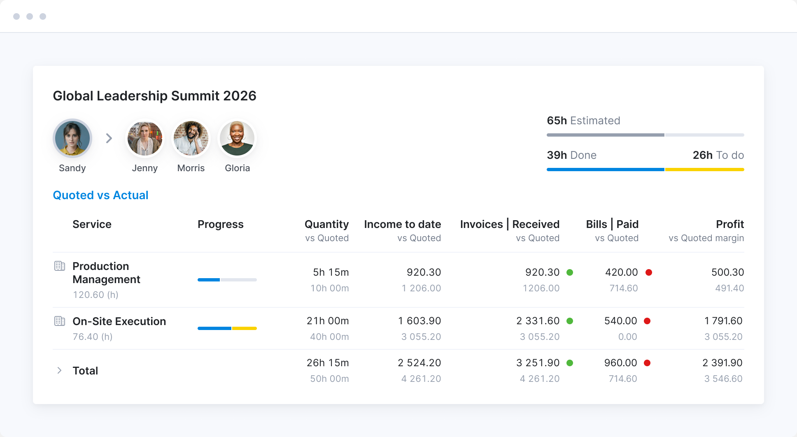The width and height of the screenshot is (797, 437).
Task: Click the green status dot beside 2 331.60
Action: [570, 321]
